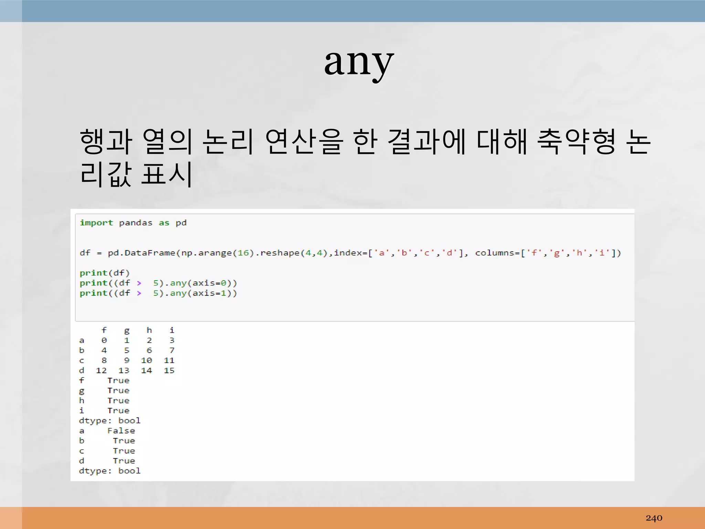Click the any(axis=0) print line
This screenshot has width=705, height=529.
pyautogui.click(x=158, y=283)
